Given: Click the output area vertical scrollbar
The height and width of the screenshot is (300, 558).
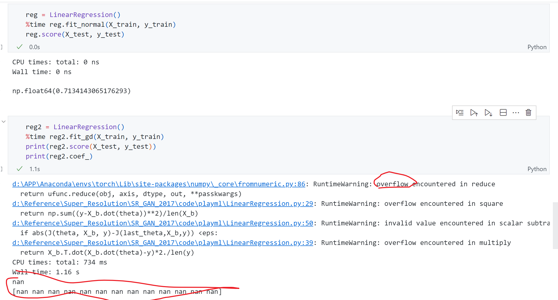Looking at the screenshot, I should 555,225.
